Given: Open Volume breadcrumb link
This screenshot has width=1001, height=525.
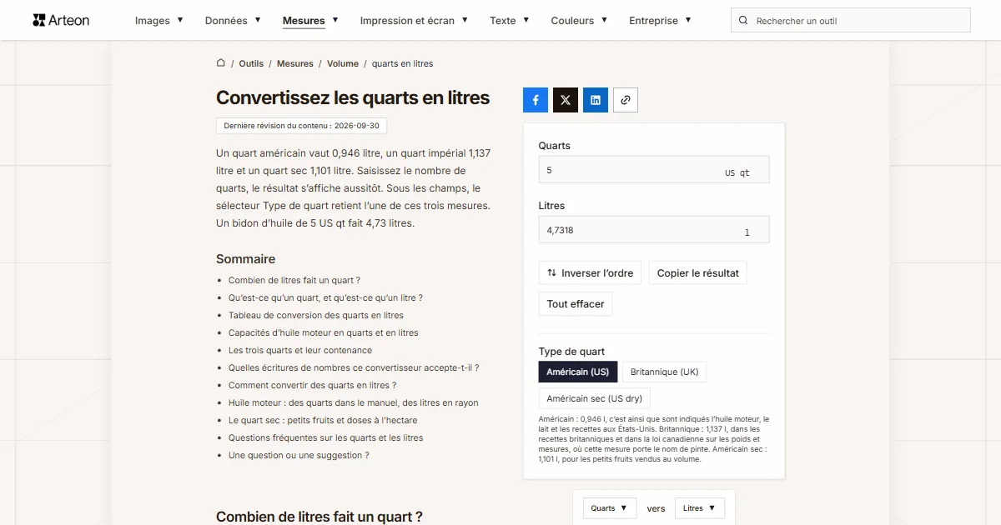Looking at the screenshot, I should 343,63.
